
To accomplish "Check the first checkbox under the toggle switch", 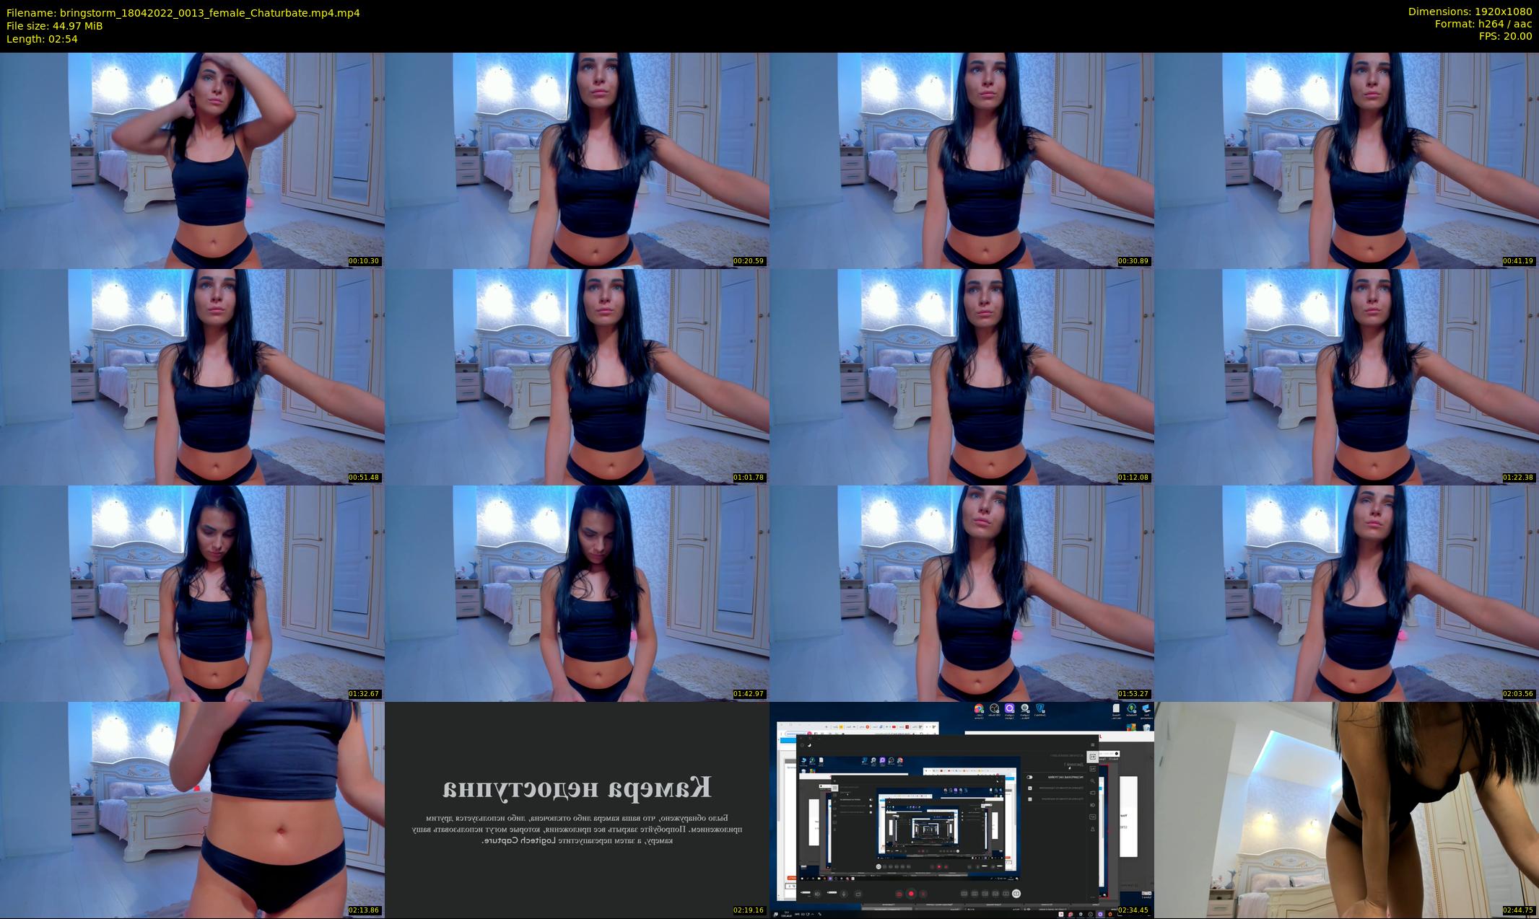I will tap(1030, 788).
